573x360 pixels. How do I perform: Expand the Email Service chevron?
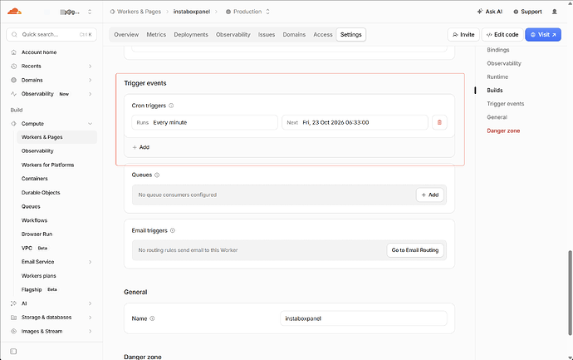(90, 262)
